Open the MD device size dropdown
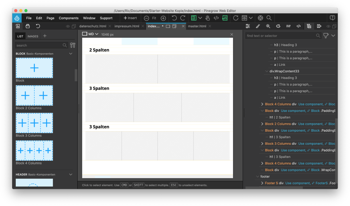The width and height of the screenshot is (350, 206). (90, 34)
